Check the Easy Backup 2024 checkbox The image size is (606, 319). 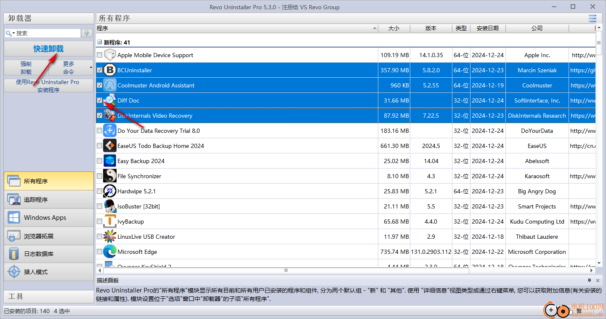click(x=99, y=161)
